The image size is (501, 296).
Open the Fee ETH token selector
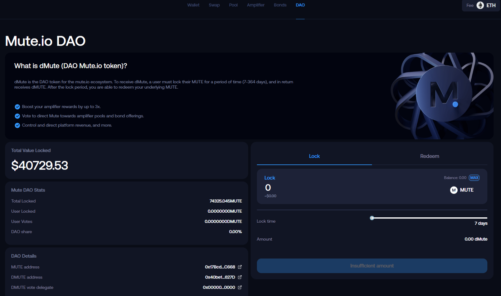click(481, 6)
